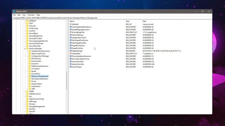Select the I/O System key
Viewport: 225px width, 126px height.
tap(36, 69)
